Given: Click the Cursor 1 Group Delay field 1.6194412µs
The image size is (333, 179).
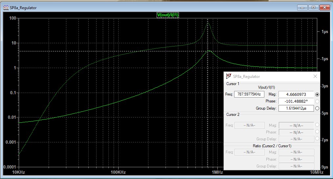Looking at the screenshot, I should pos(296,108).
